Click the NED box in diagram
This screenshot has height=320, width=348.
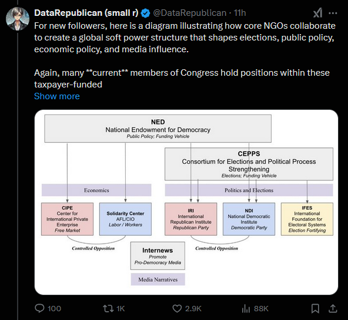click(158, 129)
